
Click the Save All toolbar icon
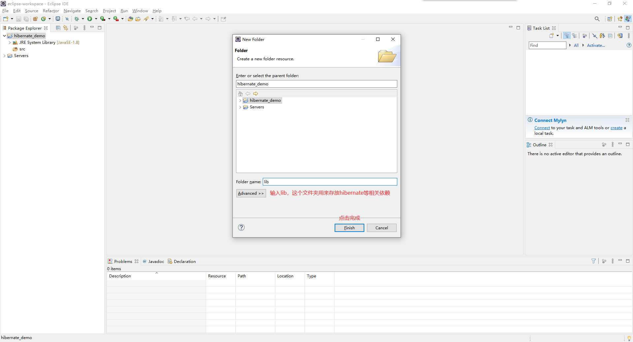click(26, 19)
